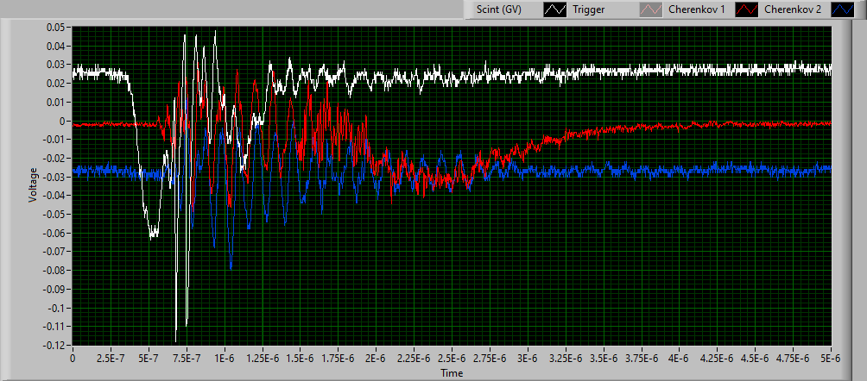Click the -0.1 y-axis tick label
867x381 pixels.
point(58,308)
